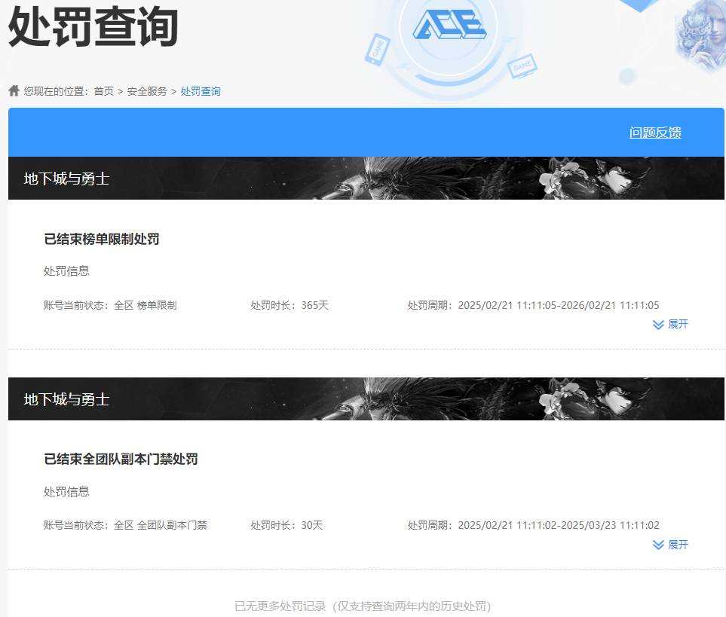Click text 处罚时长：30天
Screen dimensions: 726x617
tap(286, 525)
